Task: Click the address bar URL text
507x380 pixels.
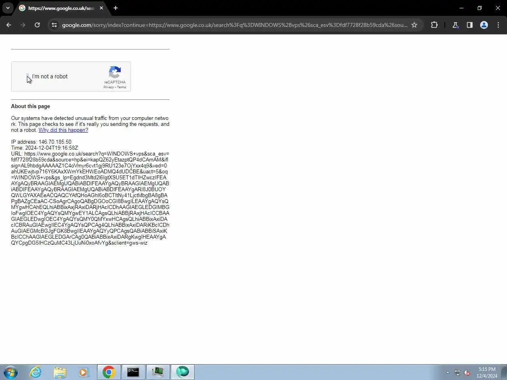Action: point(234,25)
